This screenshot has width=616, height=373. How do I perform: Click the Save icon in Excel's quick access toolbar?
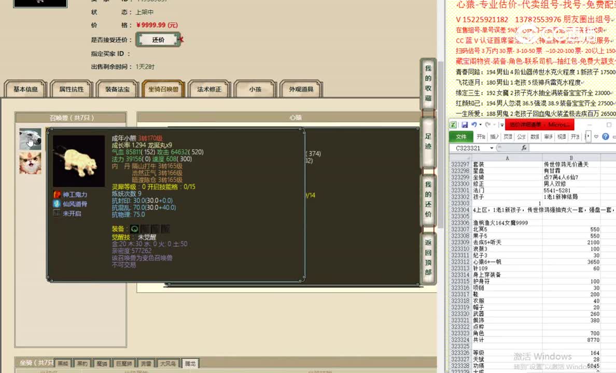click(x=465, y=124)
